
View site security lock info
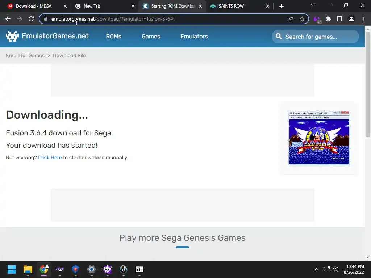[x=46, y=19]
